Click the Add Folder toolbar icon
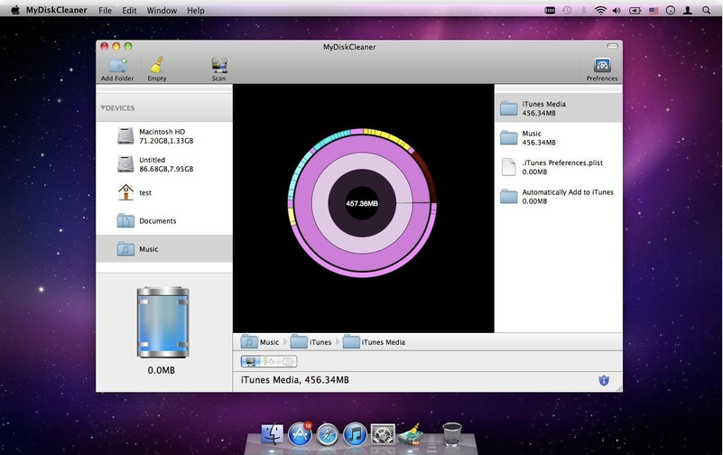Screen dimensions: 723x455 pos(117,66)
